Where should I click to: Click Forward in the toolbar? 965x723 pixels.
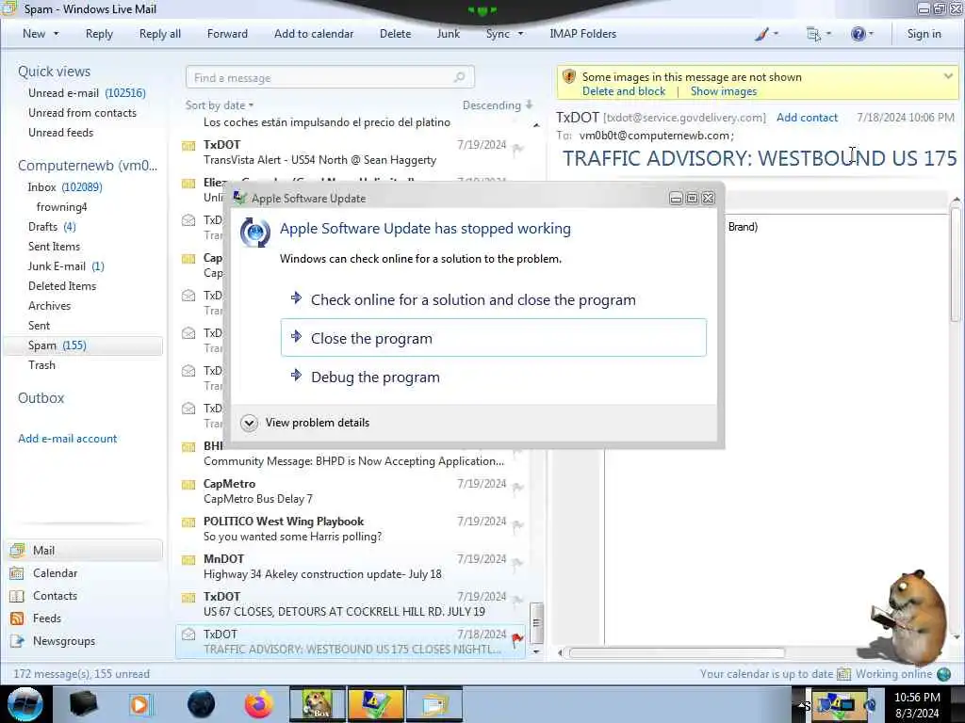click(227, 34)
